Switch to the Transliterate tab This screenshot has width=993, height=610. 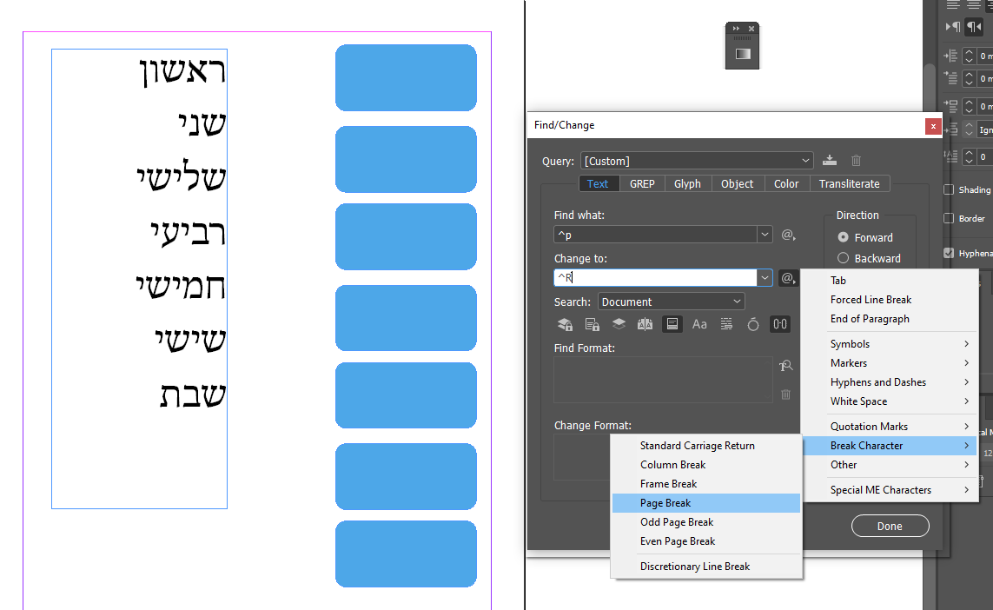point(850,183)
